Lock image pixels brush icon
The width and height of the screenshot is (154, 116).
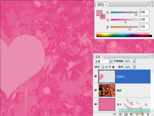[x=106, y=67]
